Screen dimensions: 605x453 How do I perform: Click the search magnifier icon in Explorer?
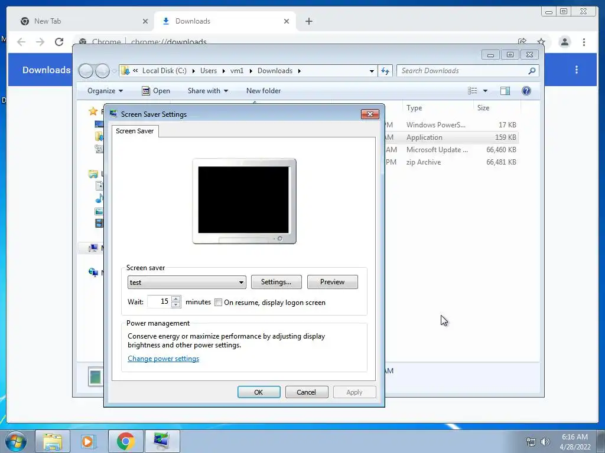[x=532, y=71]
